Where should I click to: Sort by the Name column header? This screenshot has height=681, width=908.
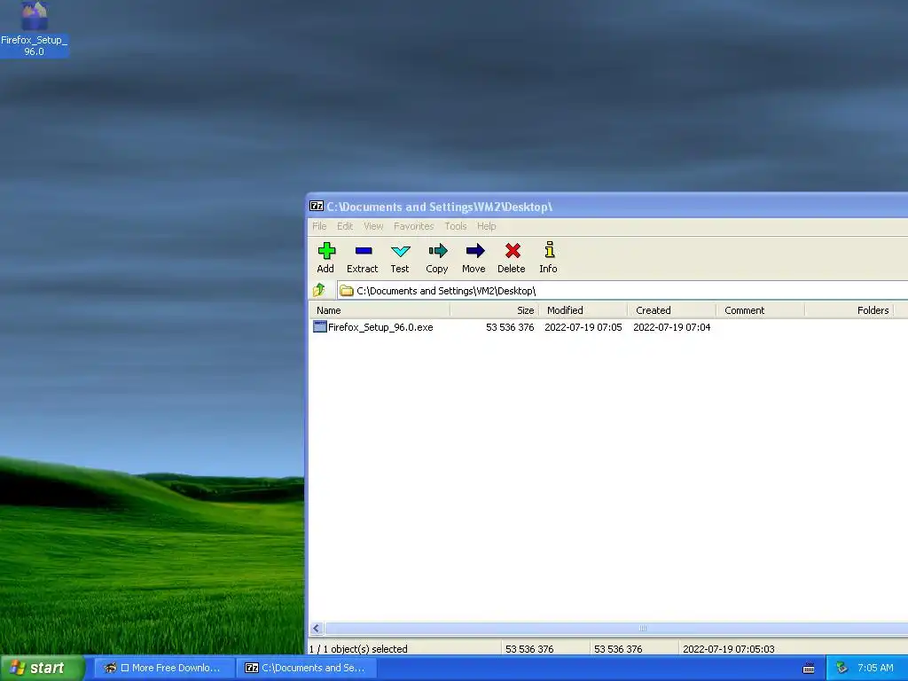click(x=380, y=310)
